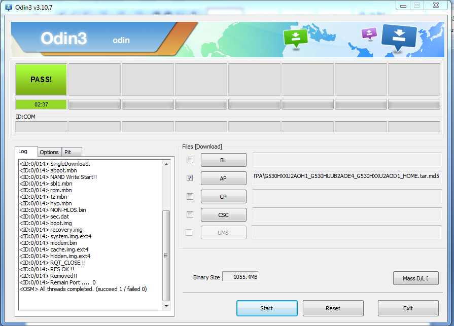The width and height of the screenshot is (454, 326).
Task: Click the green PASS! status box
Action: [42, 80]
